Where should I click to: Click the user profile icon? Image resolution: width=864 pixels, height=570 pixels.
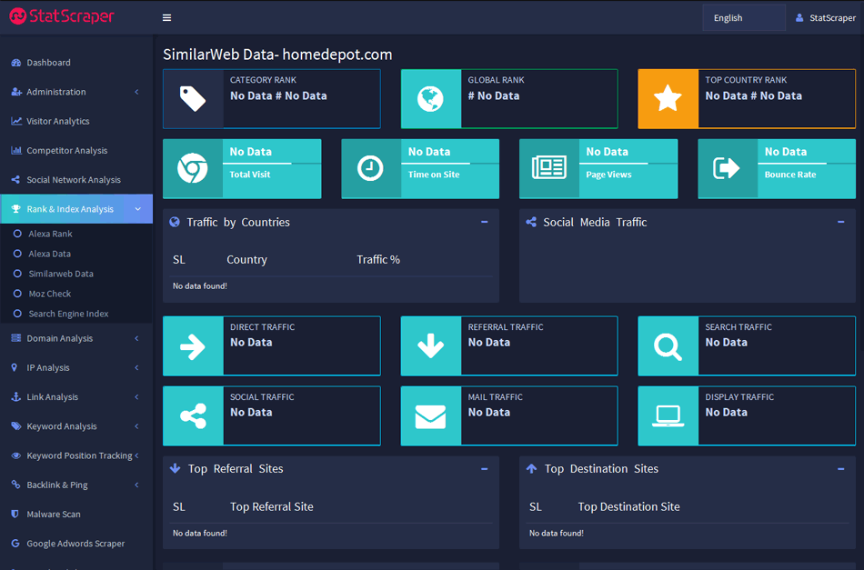799,17
